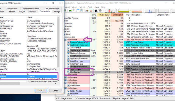
Task: Click icon beside ApplicationFrameHost PID 4312
Action: [x=68, y=58]
